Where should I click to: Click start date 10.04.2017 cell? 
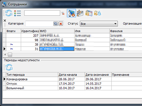coord(71,88)
